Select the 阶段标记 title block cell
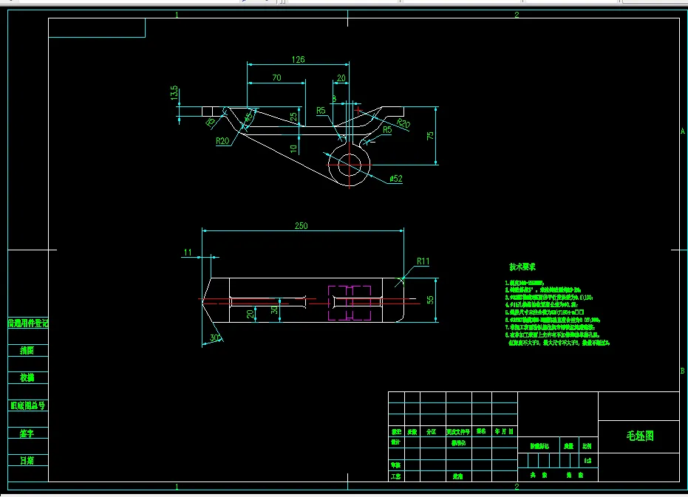Viewport: 688px width, 497px height. tap(539, 446)
